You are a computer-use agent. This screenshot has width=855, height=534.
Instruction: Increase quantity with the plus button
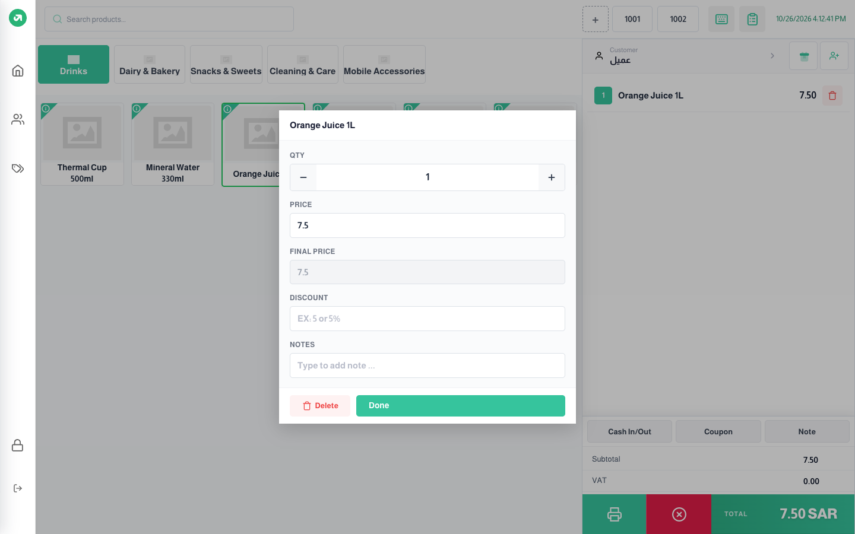point(552,177)
